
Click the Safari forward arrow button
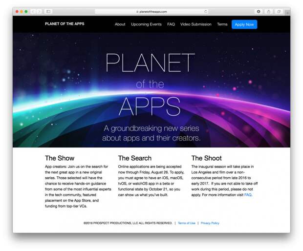[x=39, y=12]
